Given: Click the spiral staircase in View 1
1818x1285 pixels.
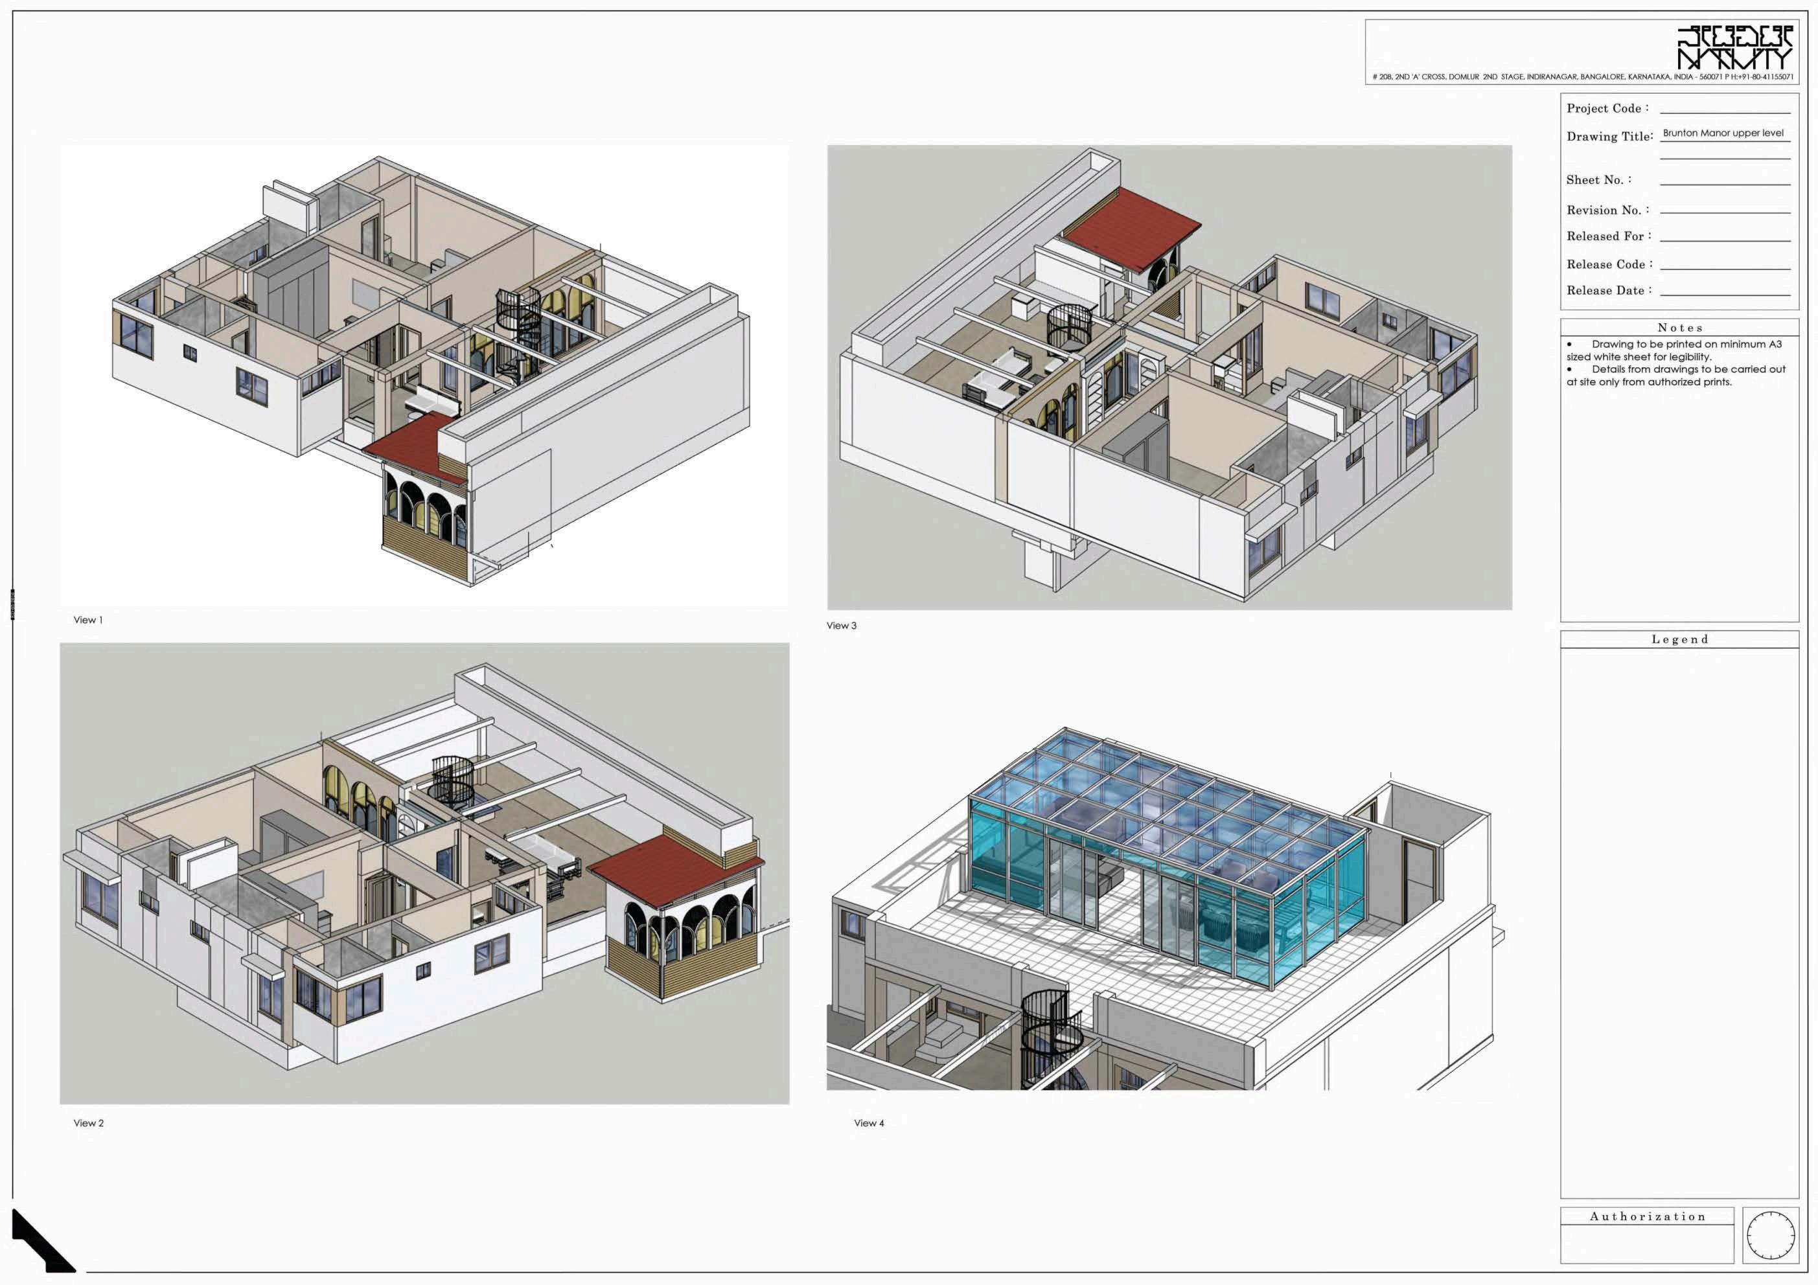Looking at the screenshot, I should [x=517, y=318].
